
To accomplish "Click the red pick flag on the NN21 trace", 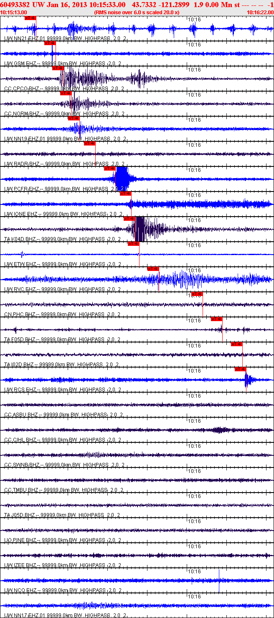I will coord(30,18).
